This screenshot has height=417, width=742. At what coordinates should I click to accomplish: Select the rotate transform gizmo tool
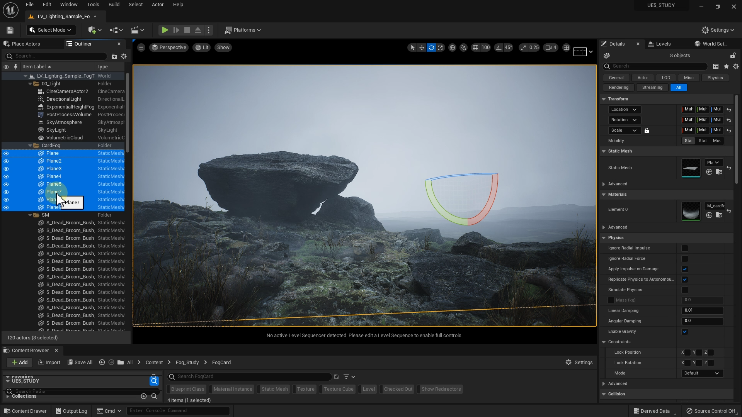431,47
